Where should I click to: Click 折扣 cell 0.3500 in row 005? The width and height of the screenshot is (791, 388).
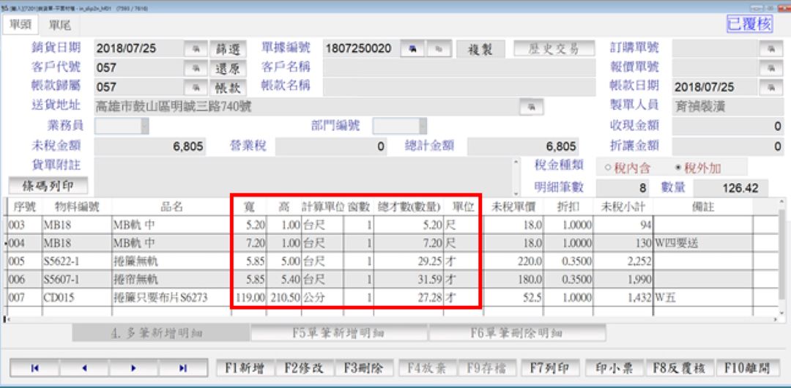click(568, 261)
